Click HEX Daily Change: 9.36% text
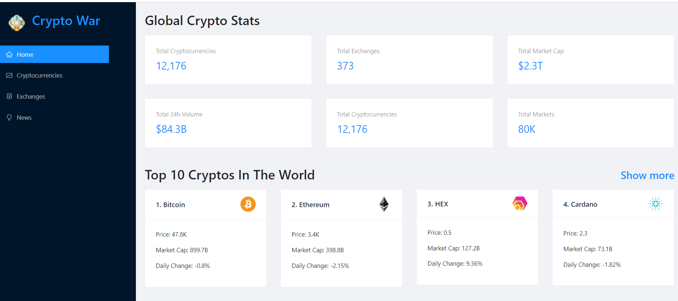Image resolution: width=678 pixels, height=301 pixels. coord(455,264)
